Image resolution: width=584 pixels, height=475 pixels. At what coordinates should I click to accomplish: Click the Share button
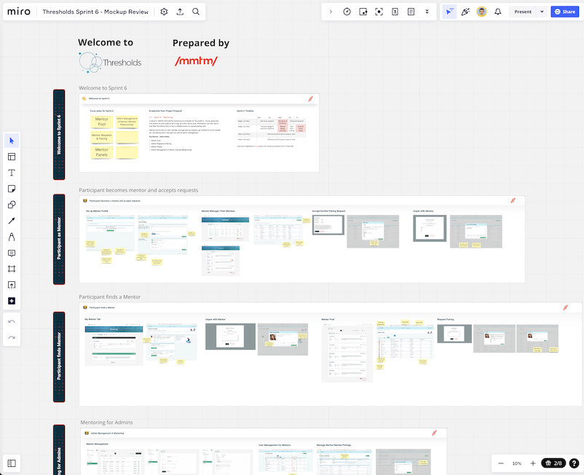(564, 12)
